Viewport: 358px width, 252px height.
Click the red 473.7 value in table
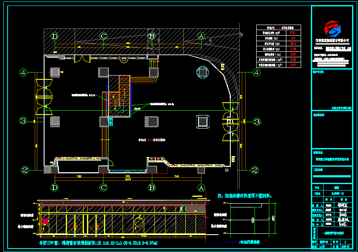[293, 32]
